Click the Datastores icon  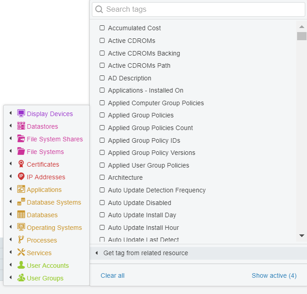click(21, 126)
